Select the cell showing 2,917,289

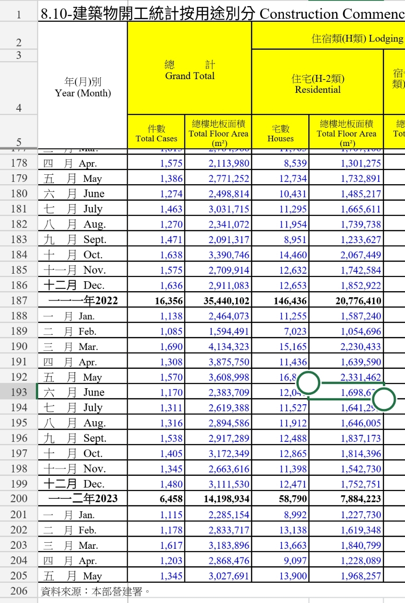point(218,438)
